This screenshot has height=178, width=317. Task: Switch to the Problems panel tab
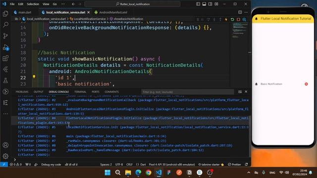(x=22, y=92)
